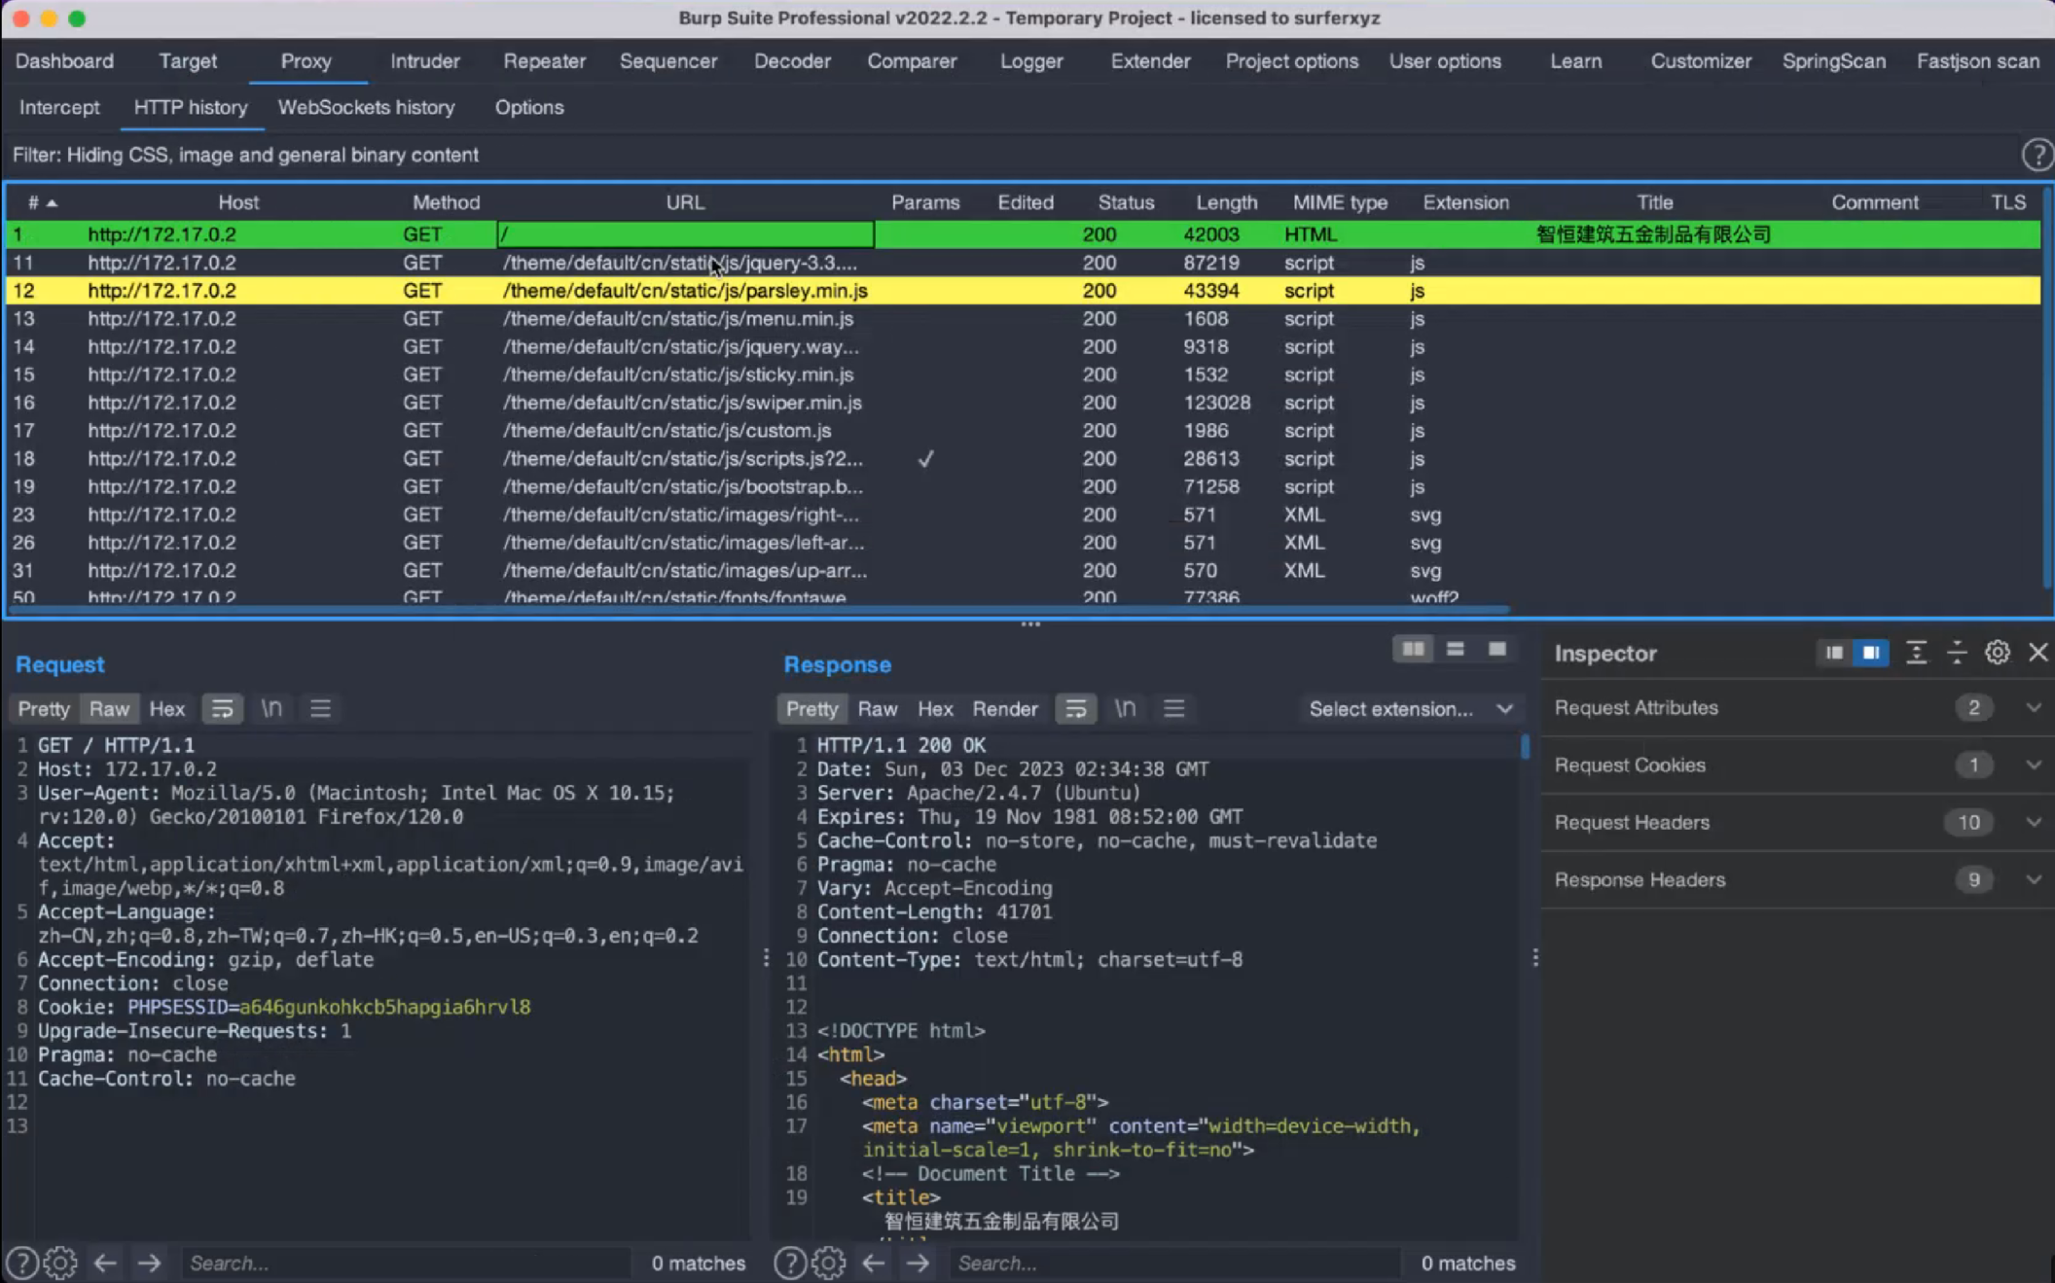This screenshot has height=1283, width=2055.
Task: Open the Repeater tab
Action: pyautogui.click(x=544, y=61)
